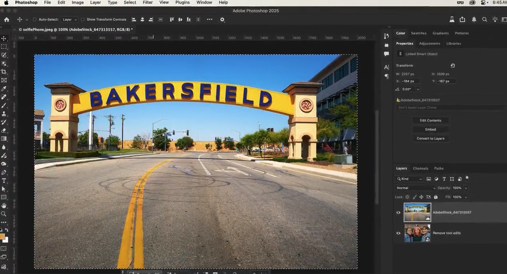
Task: Check Show Transform Controls option
Action: pyautogui.click(x=82, y=20)
